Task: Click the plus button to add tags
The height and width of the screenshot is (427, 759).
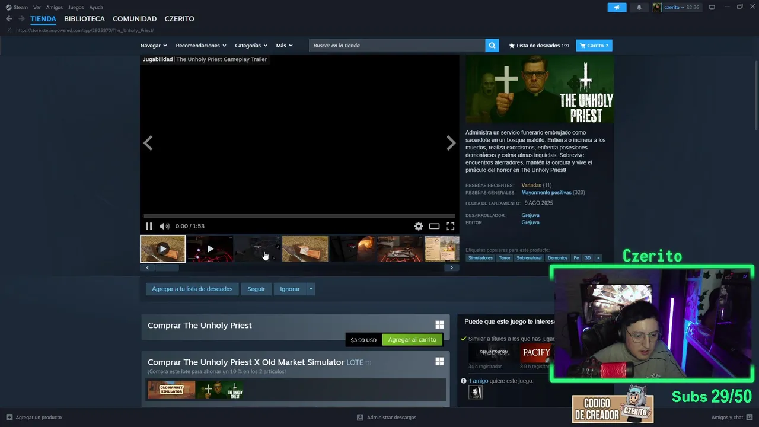Action: [598, 258]
